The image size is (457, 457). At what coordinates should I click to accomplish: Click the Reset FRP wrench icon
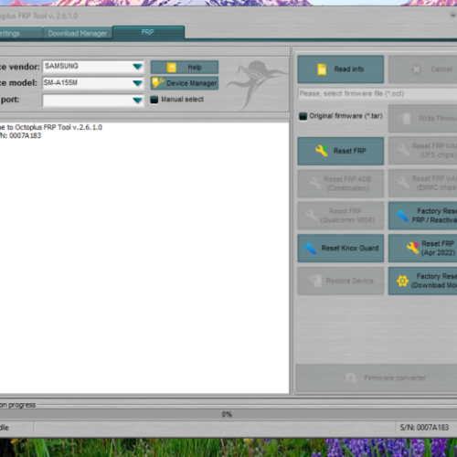(x=322, y=151)
